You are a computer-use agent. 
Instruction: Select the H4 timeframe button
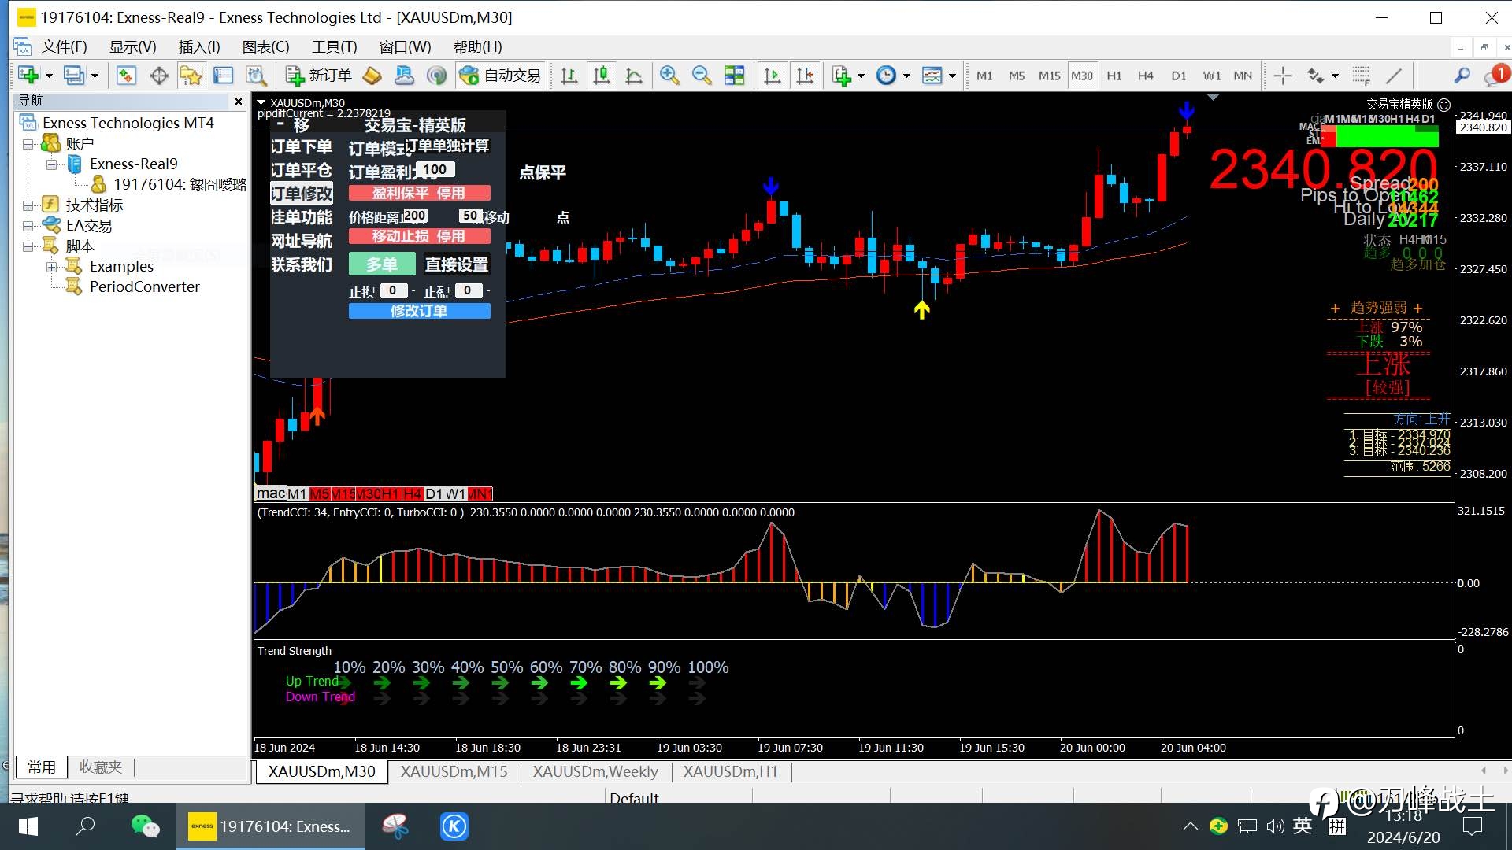pos(1145,76)
